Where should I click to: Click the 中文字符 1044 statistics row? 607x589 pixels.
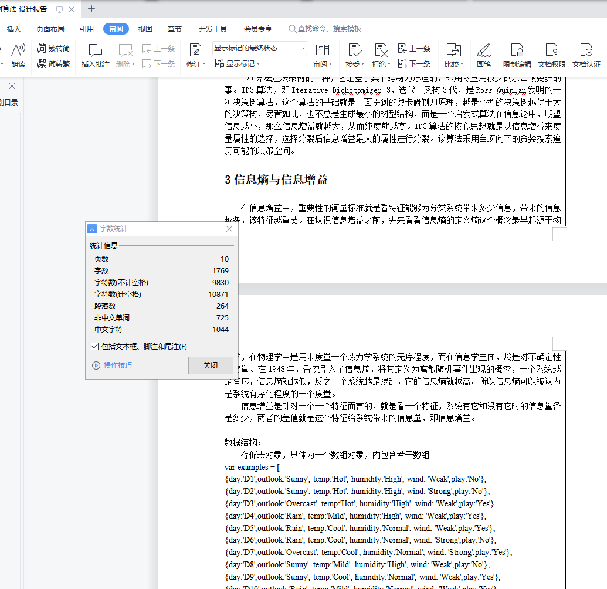[x=161, y=330]
